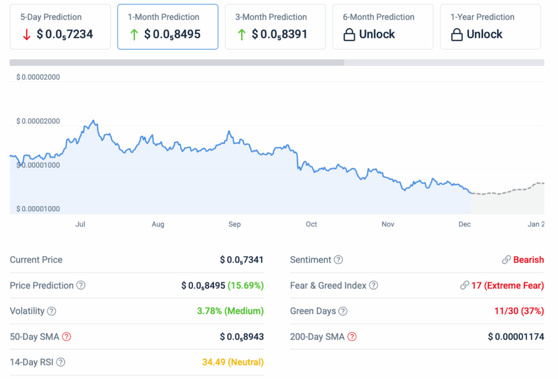Select the 1-Month Prediction tab
The image size is (558, 379).
point(168,27)
